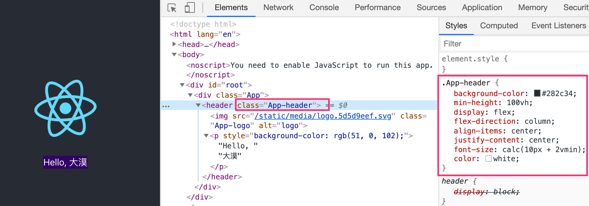Select the closing </p> tag

219,167
